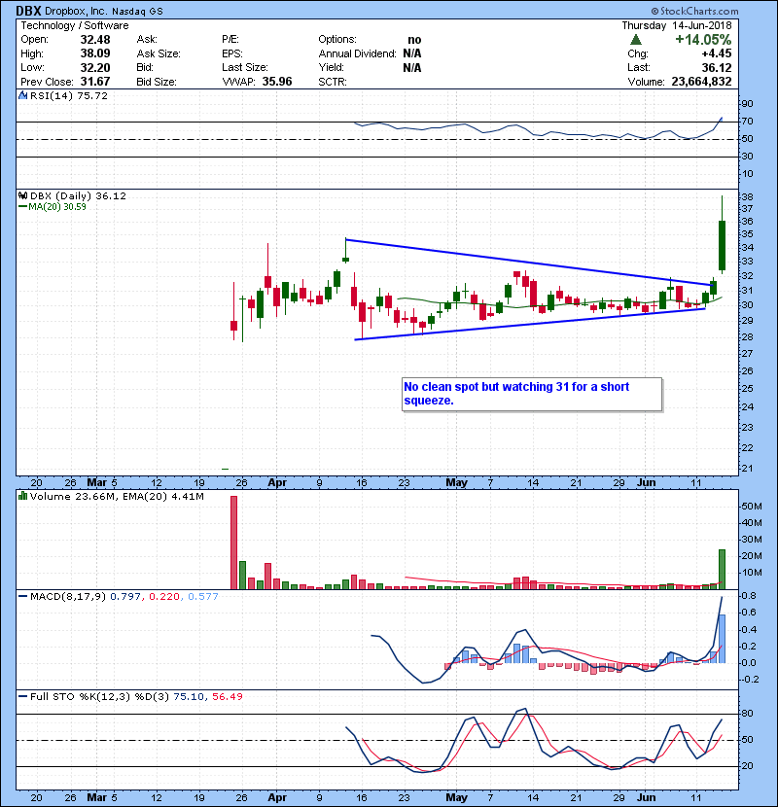Screen dimensions: 778x807
Task: Click the date Thursday 14-Jun-2018
Action: coord(677,25)
